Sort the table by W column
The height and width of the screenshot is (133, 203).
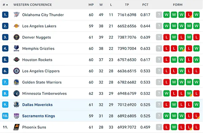pyautogui.click(x=101, y=5)
